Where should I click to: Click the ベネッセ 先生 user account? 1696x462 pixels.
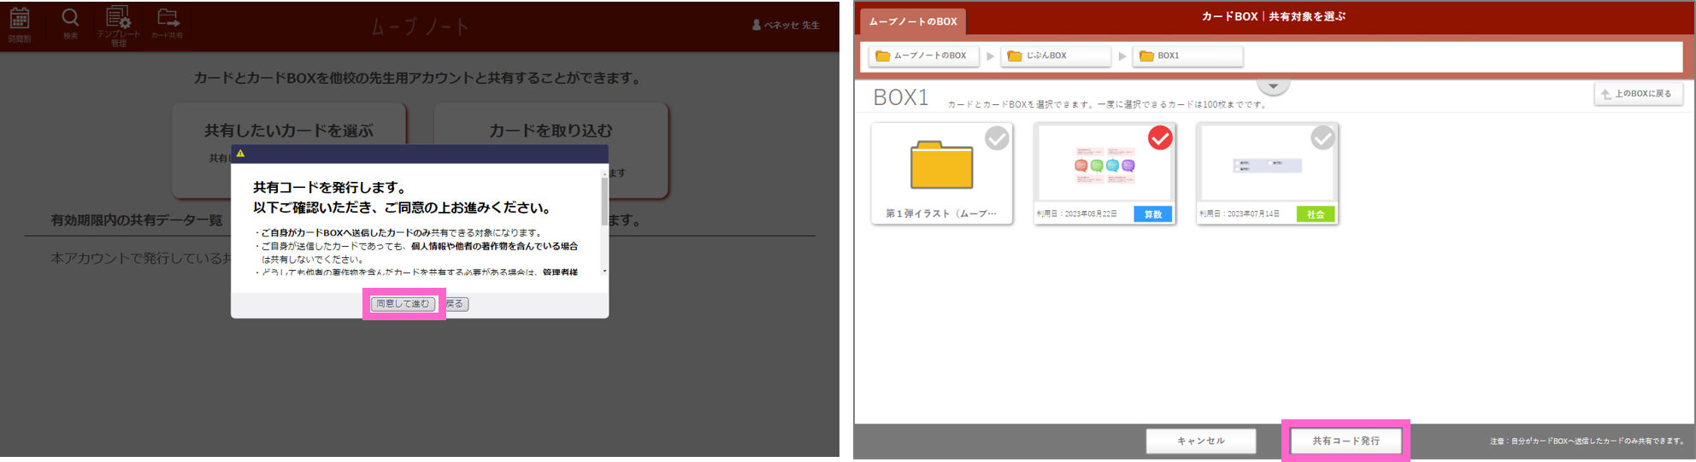point(786,25)
